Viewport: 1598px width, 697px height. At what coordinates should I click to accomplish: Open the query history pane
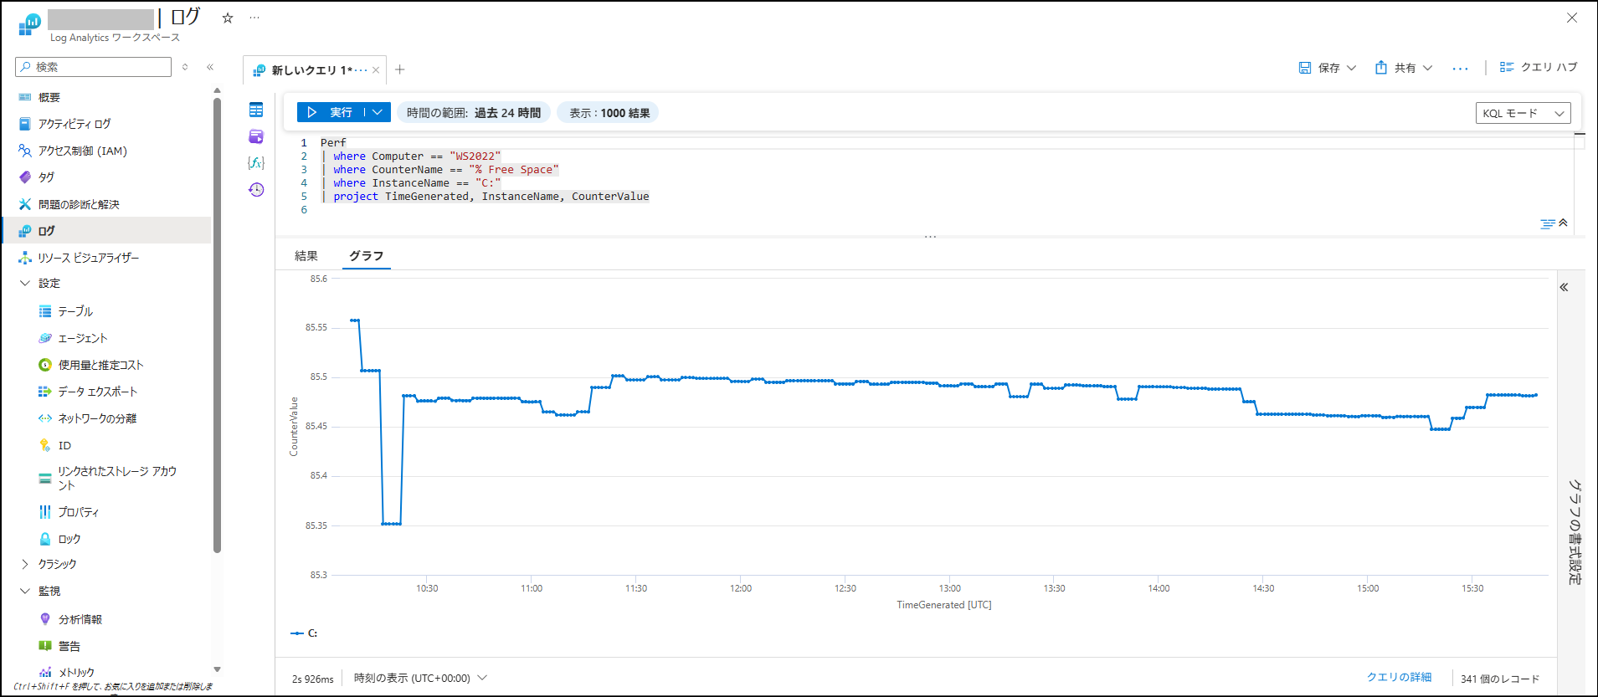(256, 189)
